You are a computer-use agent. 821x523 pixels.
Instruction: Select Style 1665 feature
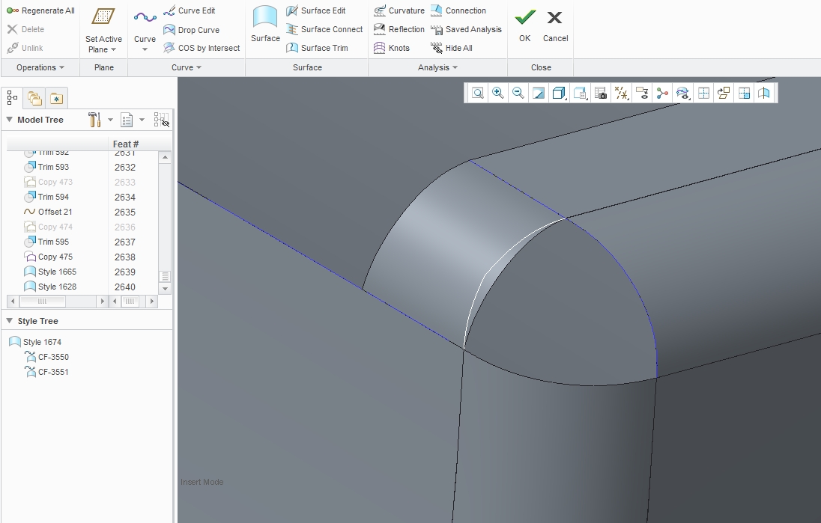point(49,272)
